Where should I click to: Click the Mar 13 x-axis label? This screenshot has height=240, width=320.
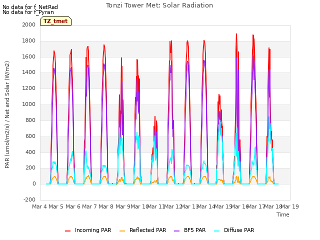189,206
